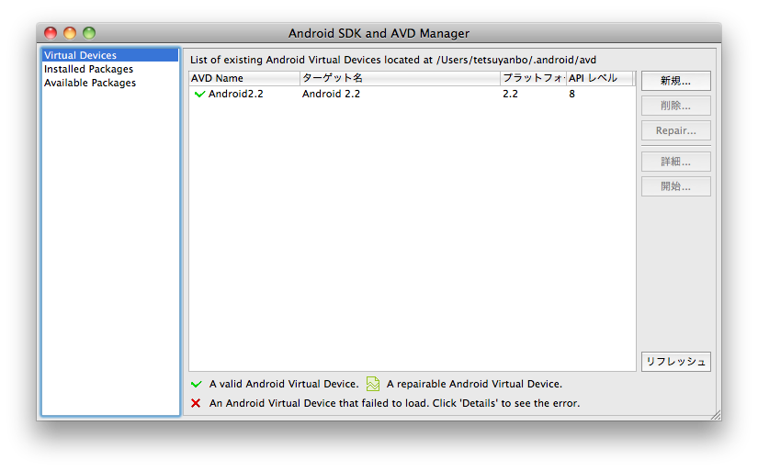Click the window resize grip corner
Screen dimensions: 758x471
click(x=716, y=415)
